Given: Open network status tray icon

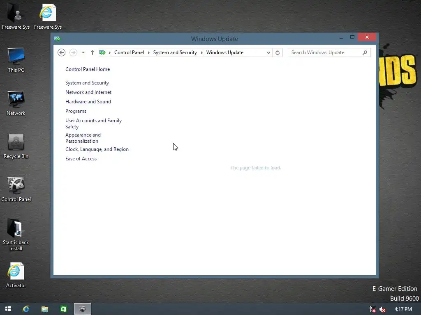Looking at the screenshot, I should [x=372, y=309].
